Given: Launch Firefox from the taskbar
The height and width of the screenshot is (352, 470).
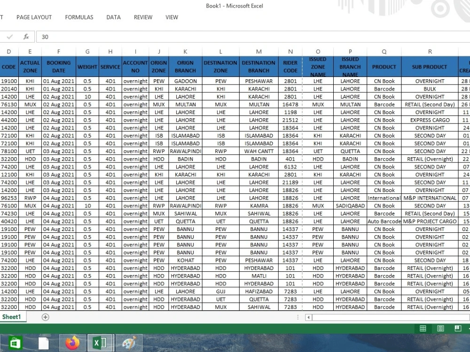Looking at the screenshot, I should pyautogui.click(x=71, y=343).
